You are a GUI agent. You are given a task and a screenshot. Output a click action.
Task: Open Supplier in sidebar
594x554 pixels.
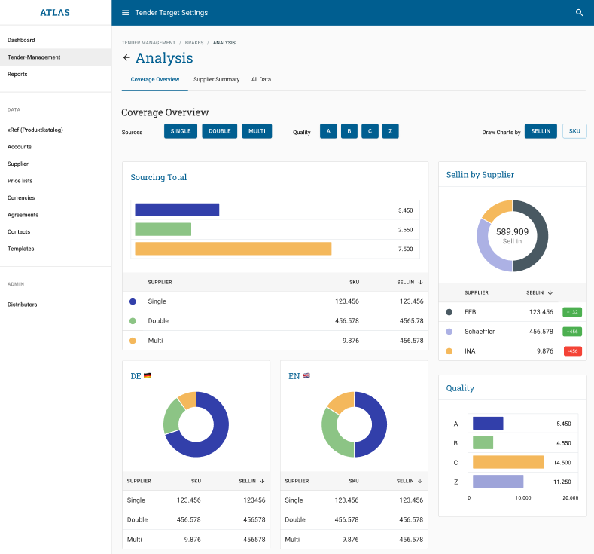click(x=18, y=164)
